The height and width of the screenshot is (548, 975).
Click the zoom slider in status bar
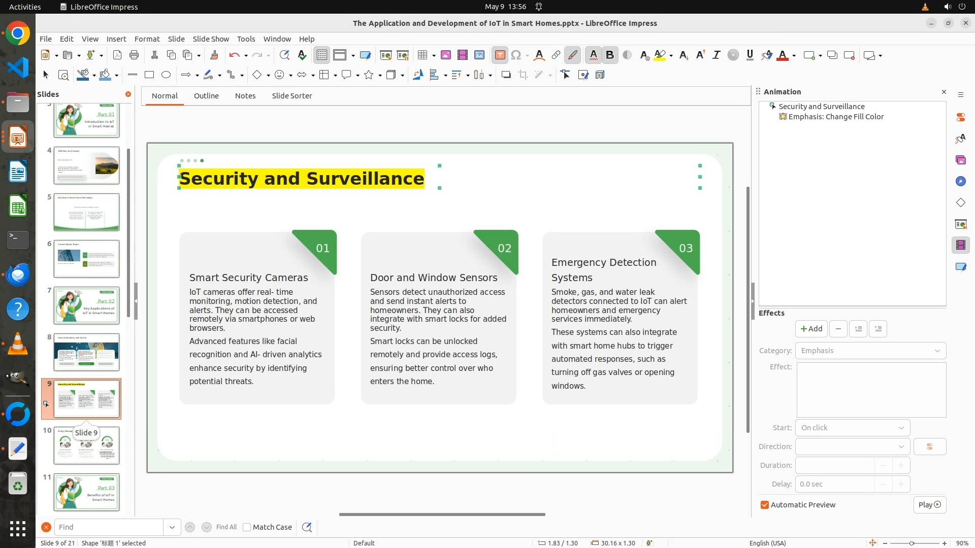click(x=912, y=543)
